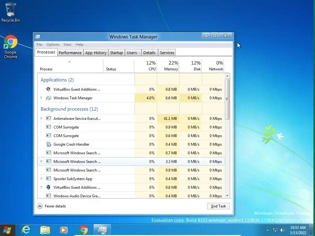Click the Task Manager taskbar button
Image resolution: width=315 pixels, height=236 pixels.
point(102,230)
